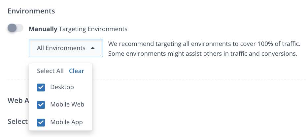
Task: Click the partially hidden Select text
Action: tap(17, 122)
